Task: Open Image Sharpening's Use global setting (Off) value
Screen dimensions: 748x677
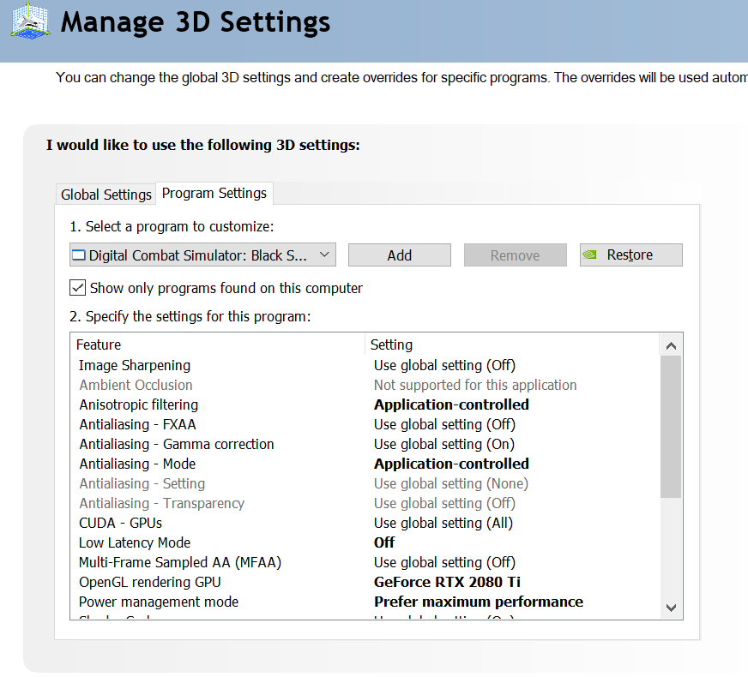Action: tap(444, 365)
